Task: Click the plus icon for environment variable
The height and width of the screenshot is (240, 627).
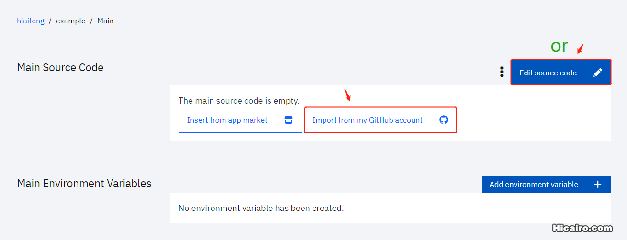Action: pos(598,184)
